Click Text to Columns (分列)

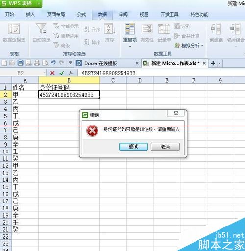point(182,26)
